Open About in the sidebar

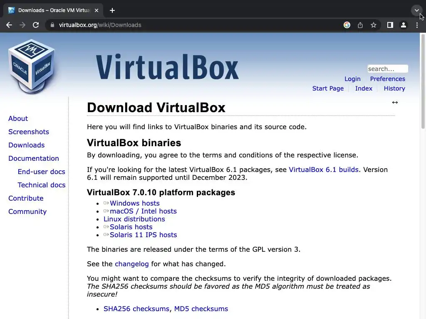point(18,118)
